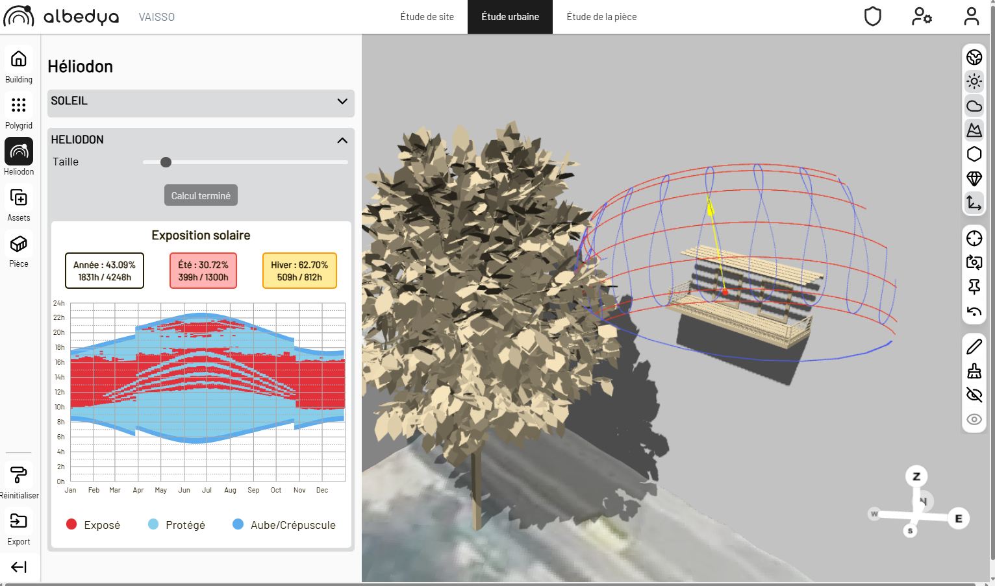Screen dimensions: 995x586
Task: Click the E axis on view gizmo
Action: click(958, 519)
